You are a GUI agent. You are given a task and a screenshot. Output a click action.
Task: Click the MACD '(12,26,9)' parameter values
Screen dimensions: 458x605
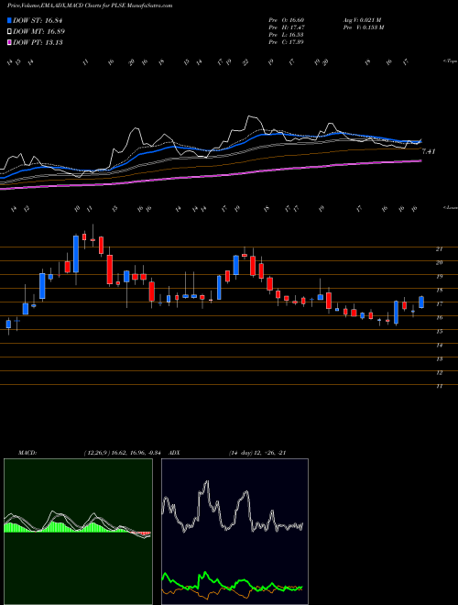125,453
